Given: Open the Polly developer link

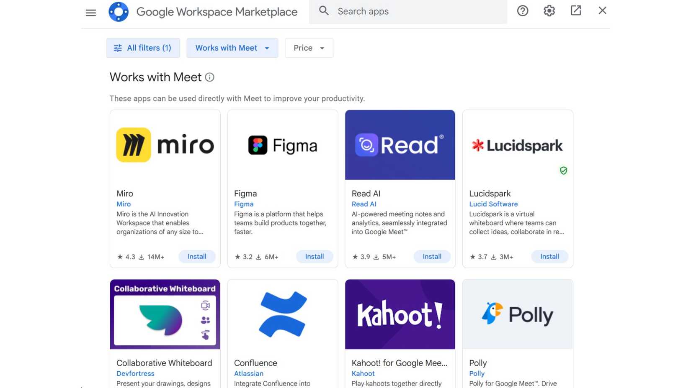Looking at the screenshot, I should 477,373.
